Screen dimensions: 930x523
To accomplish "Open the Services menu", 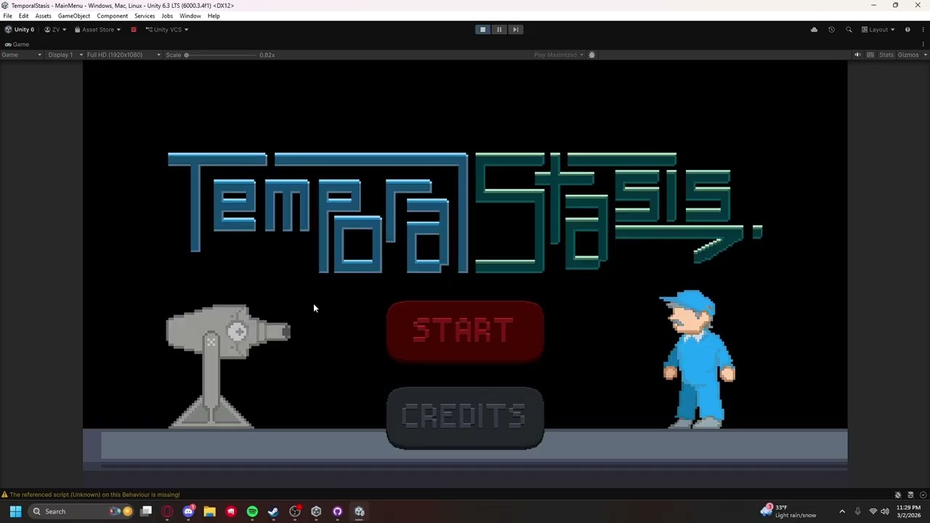I will 145,16.
